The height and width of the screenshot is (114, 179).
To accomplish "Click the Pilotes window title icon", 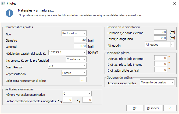I will click(x=3, y=3).
